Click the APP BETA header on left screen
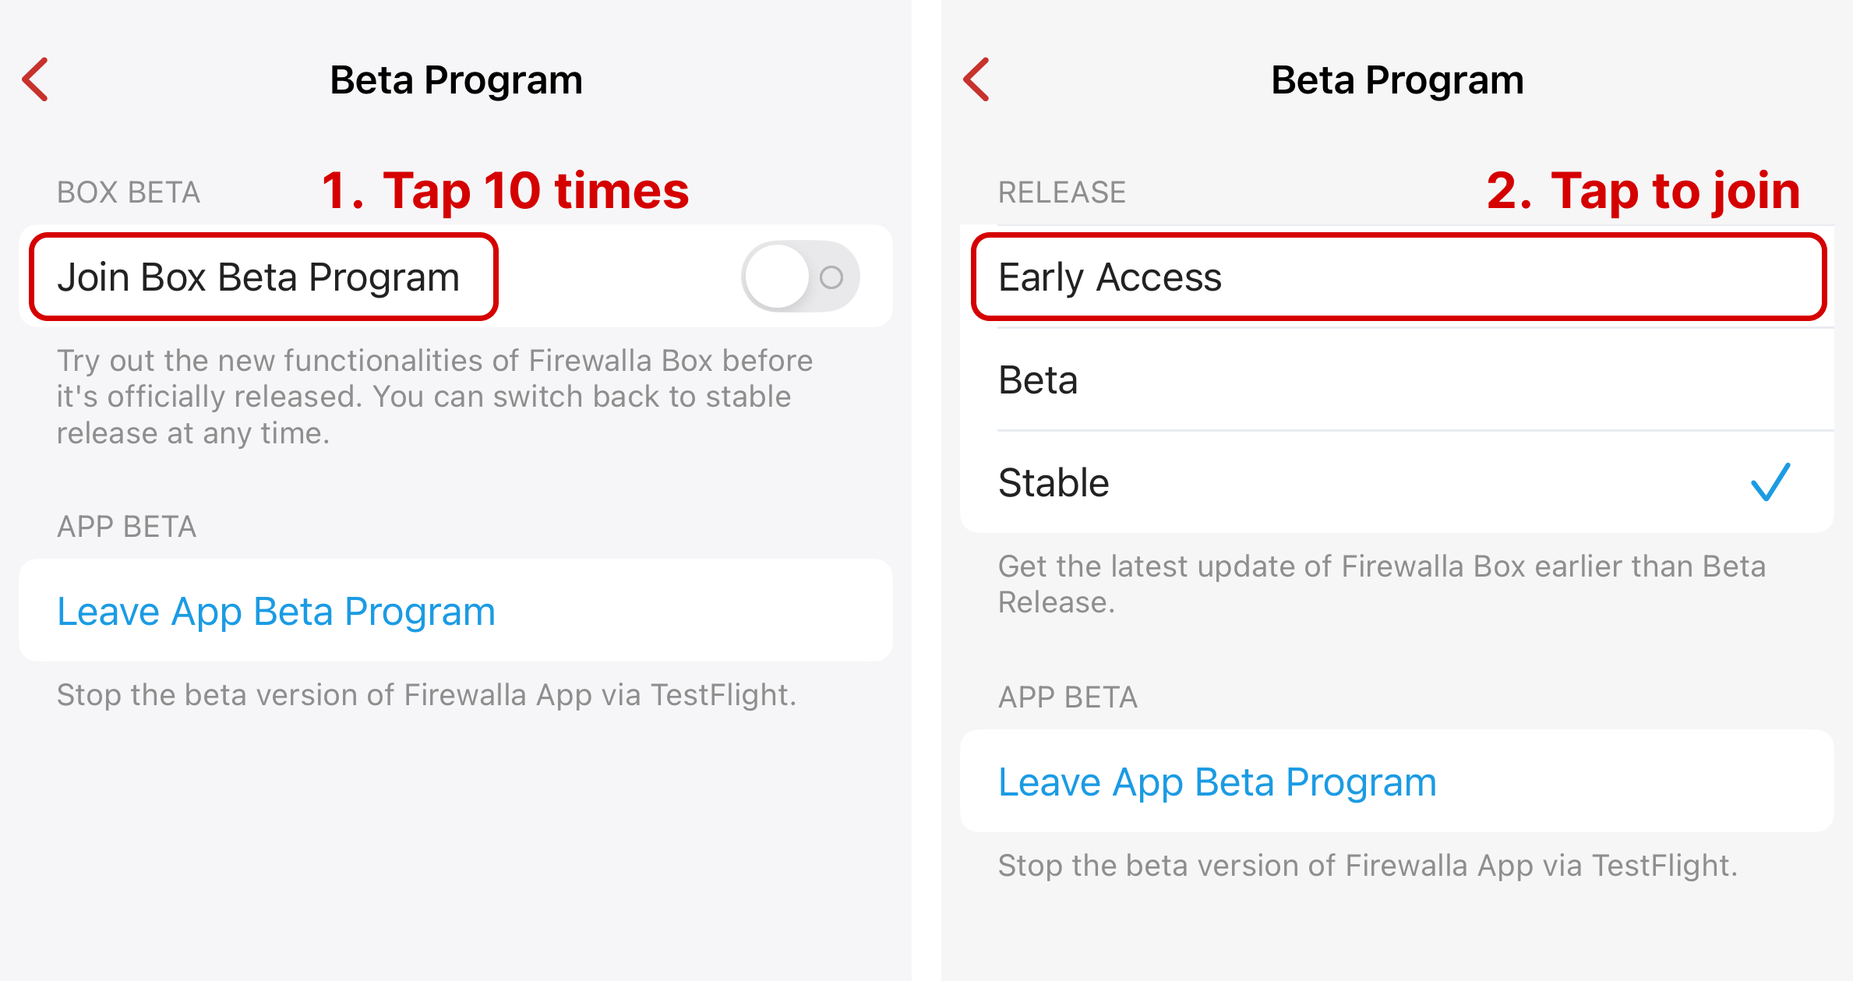 (127, 527)
